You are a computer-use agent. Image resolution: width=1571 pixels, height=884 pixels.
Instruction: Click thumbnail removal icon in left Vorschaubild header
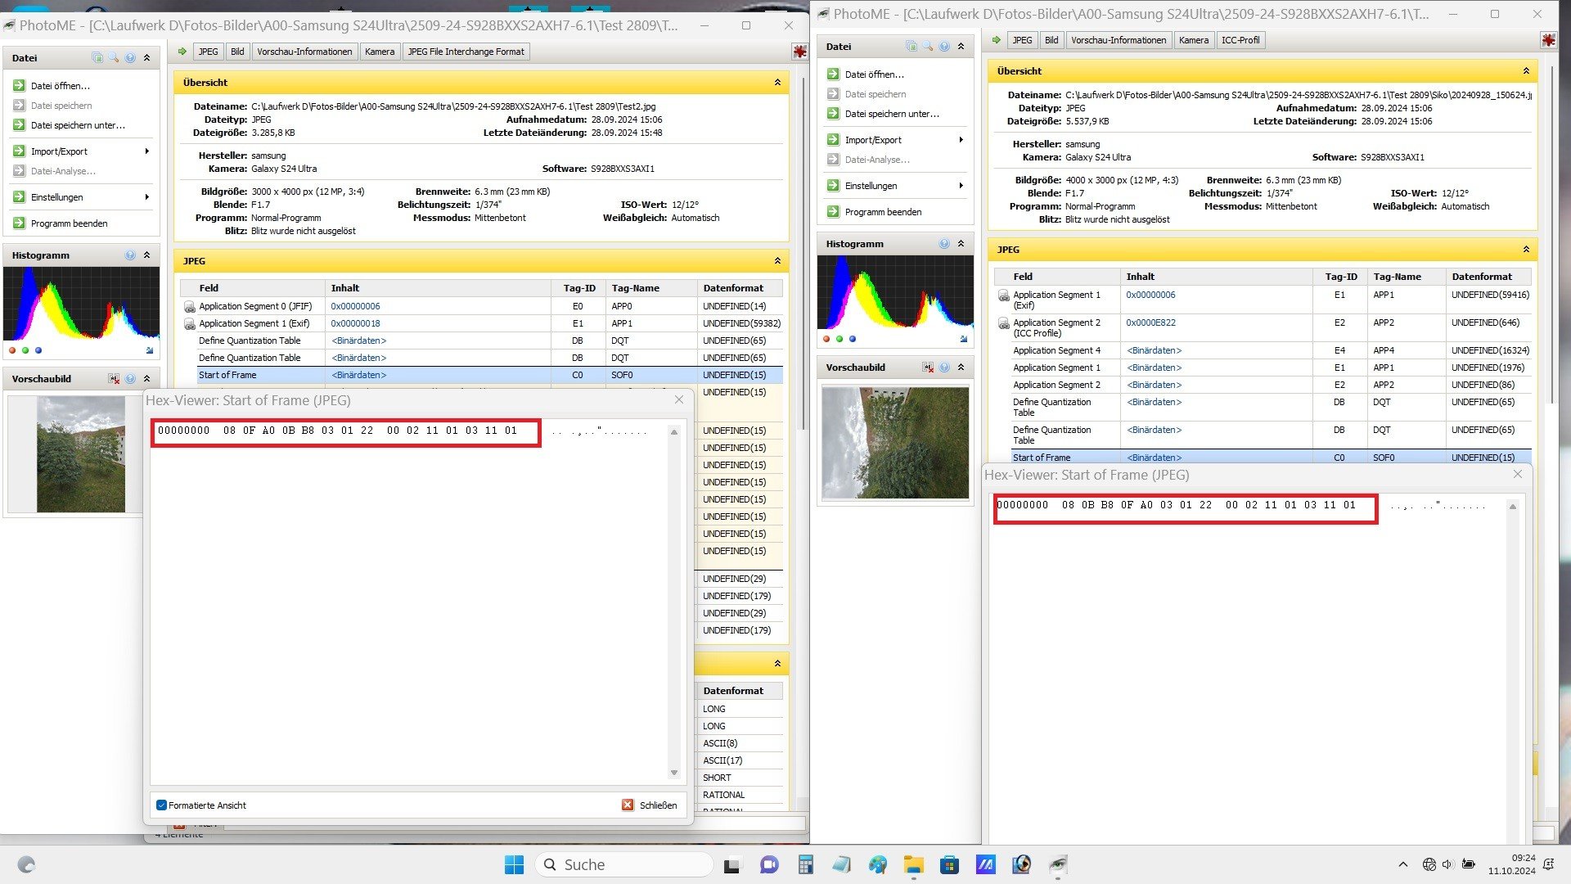114,379
